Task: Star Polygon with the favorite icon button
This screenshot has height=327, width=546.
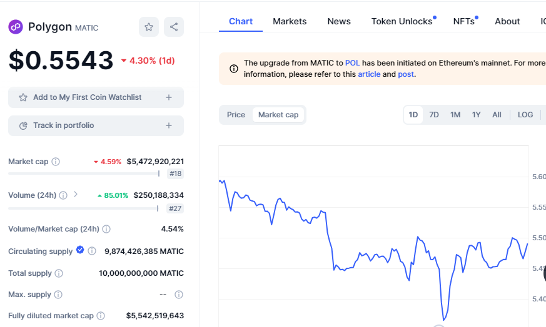Action: [149, 27]
